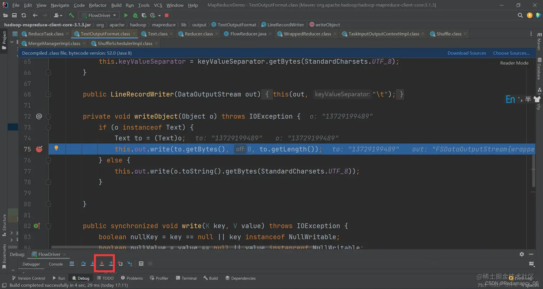Open the user account dropdown in toolbar
Image resolution: width=543 pixels, height=289 pixels.
click(58, 15)
